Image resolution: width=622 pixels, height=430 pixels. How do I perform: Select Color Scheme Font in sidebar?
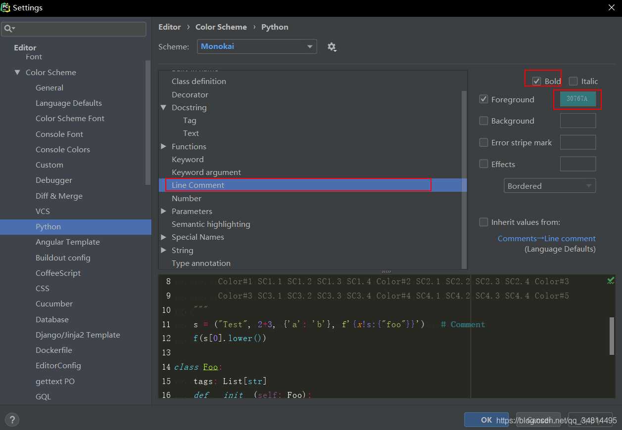click(70, 118)
